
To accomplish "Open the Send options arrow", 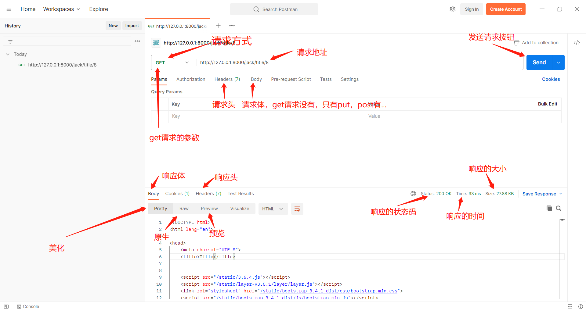I will [559, 63].
